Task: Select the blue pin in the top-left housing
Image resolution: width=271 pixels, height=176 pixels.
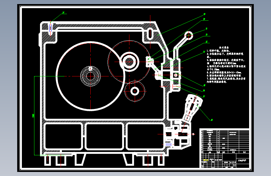Action: click(50, 28)
